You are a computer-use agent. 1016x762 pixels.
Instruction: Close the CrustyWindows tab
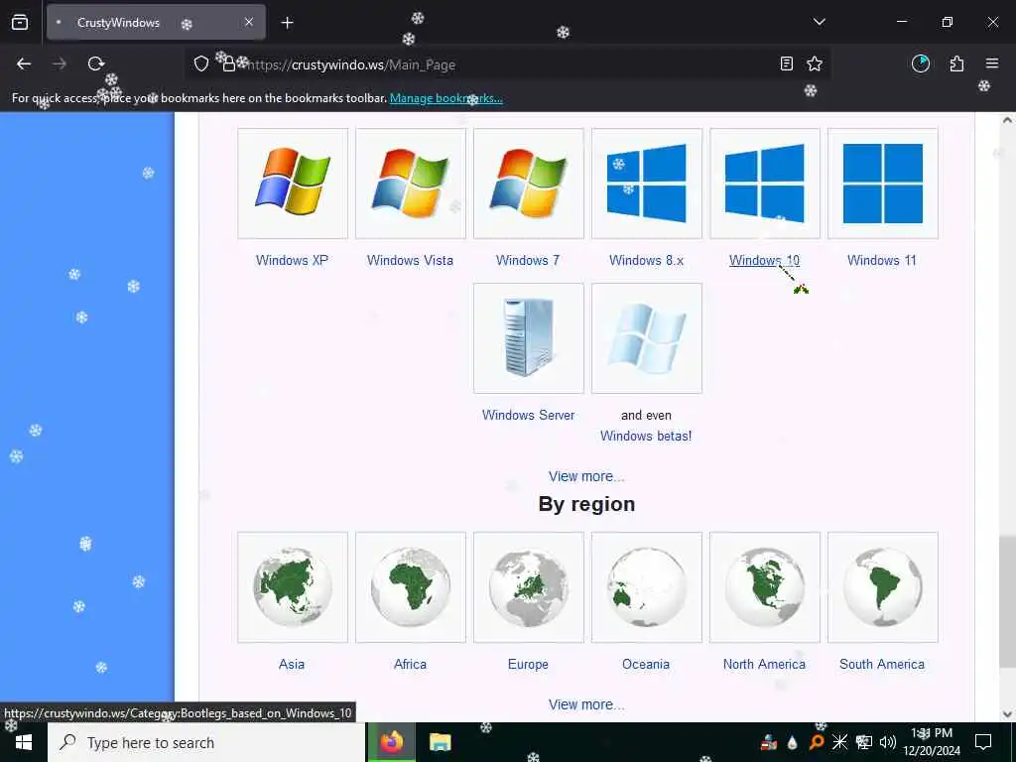pos(249,22)
